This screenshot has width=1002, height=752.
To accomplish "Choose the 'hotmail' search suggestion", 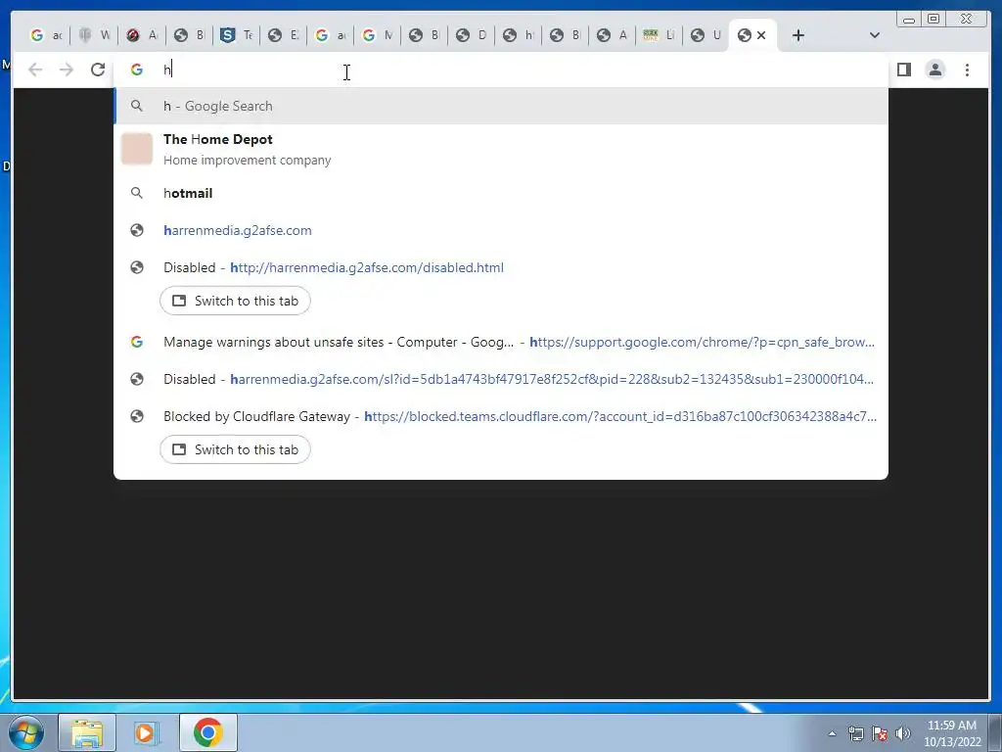I will 501,193.
